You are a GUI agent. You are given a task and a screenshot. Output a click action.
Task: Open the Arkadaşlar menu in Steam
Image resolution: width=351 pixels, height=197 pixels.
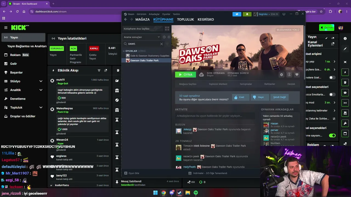[154, 14]
